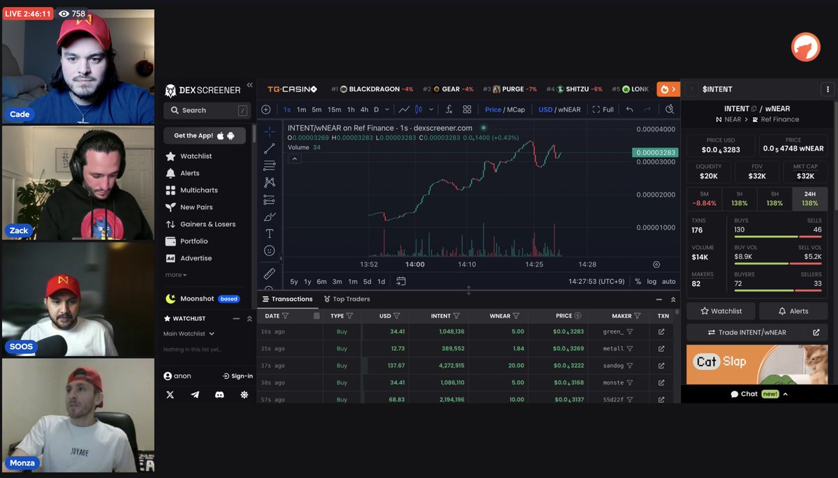Open the Telegram link in sidebar
Viewport: 838px width, 478px height.
[x=195, y=395]
